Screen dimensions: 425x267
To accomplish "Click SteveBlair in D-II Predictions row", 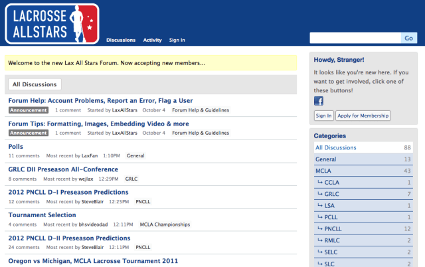I will [x=92, y=247].
